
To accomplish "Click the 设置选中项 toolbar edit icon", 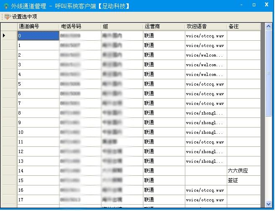I will (x=7, y=17).
